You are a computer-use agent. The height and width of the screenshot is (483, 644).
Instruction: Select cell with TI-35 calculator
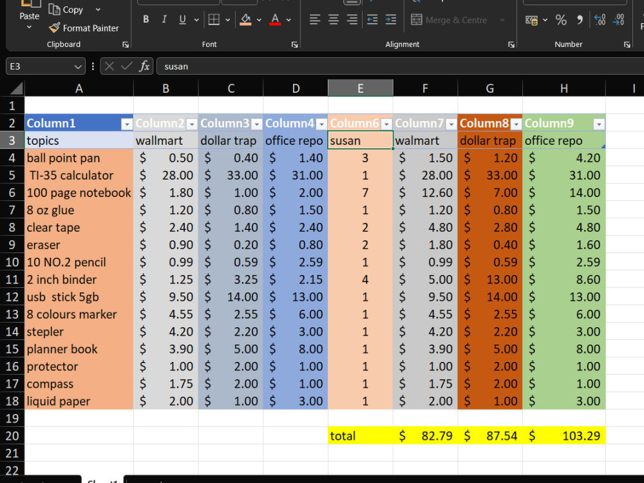click(x=79, y=175)
